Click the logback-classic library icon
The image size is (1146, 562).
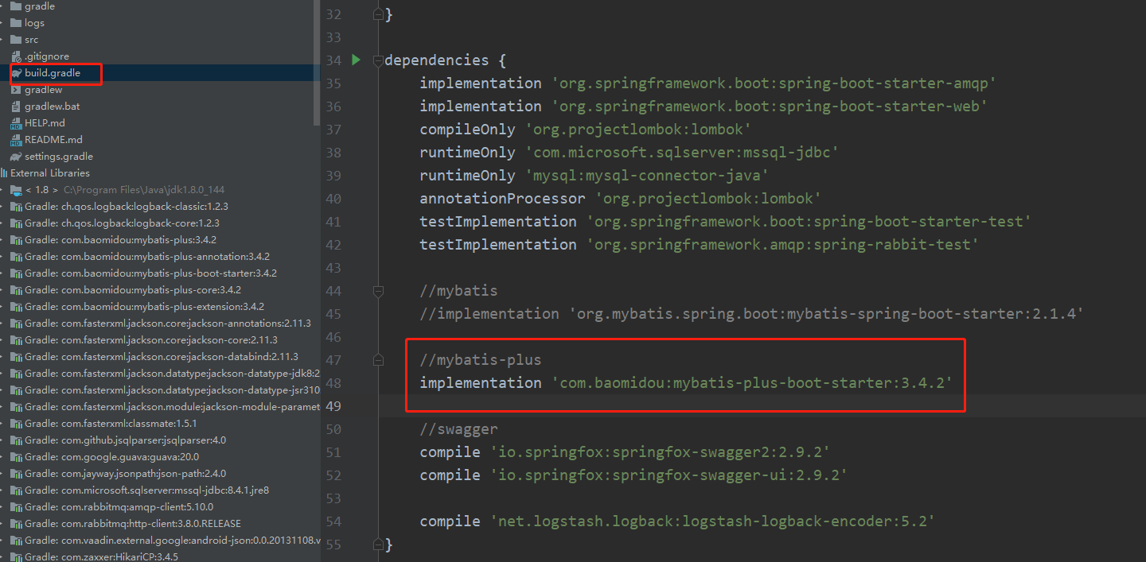click(x=16, y=207)
